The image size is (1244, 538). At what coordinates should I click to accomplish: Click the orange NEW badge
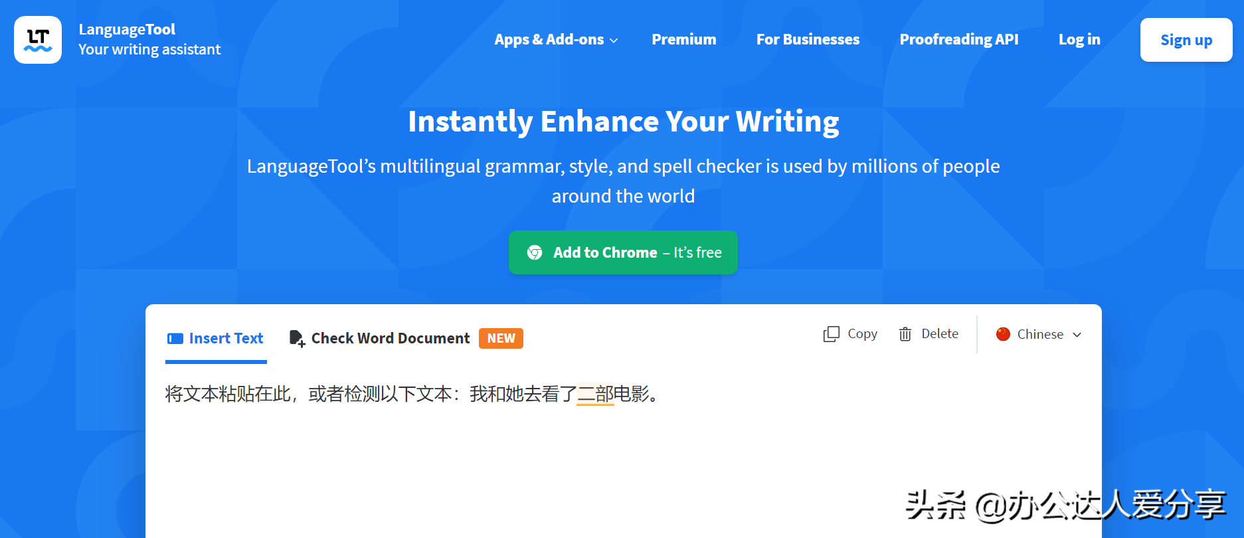click(x=501, y=339)
